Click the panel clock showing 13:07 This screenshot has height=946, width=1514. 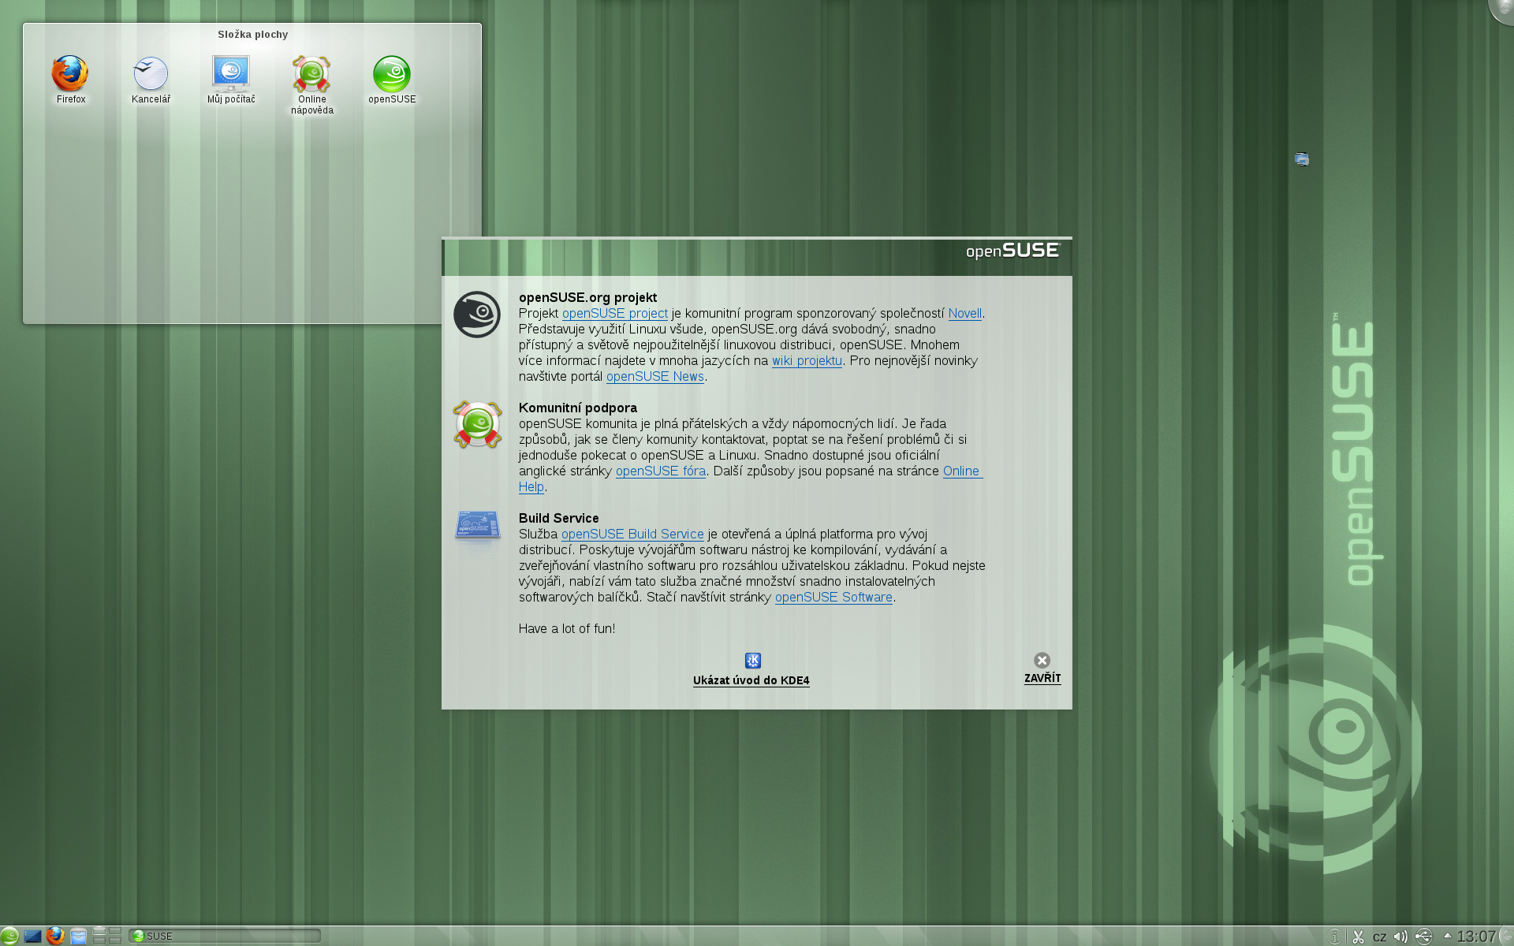coord(1475,937)
